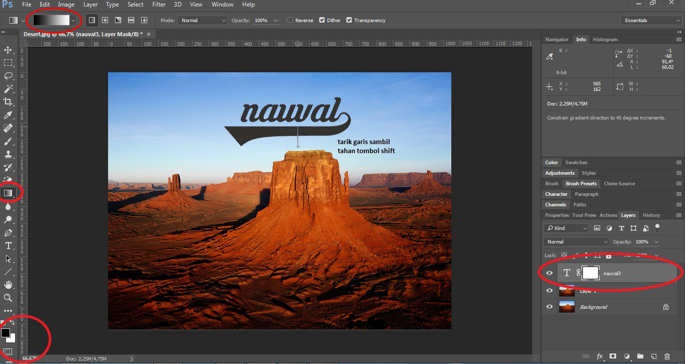Create new fill or adjustment layer
The height and width of the screenshot is (364, 685).
pyautogui.click(x=627, y=356)
